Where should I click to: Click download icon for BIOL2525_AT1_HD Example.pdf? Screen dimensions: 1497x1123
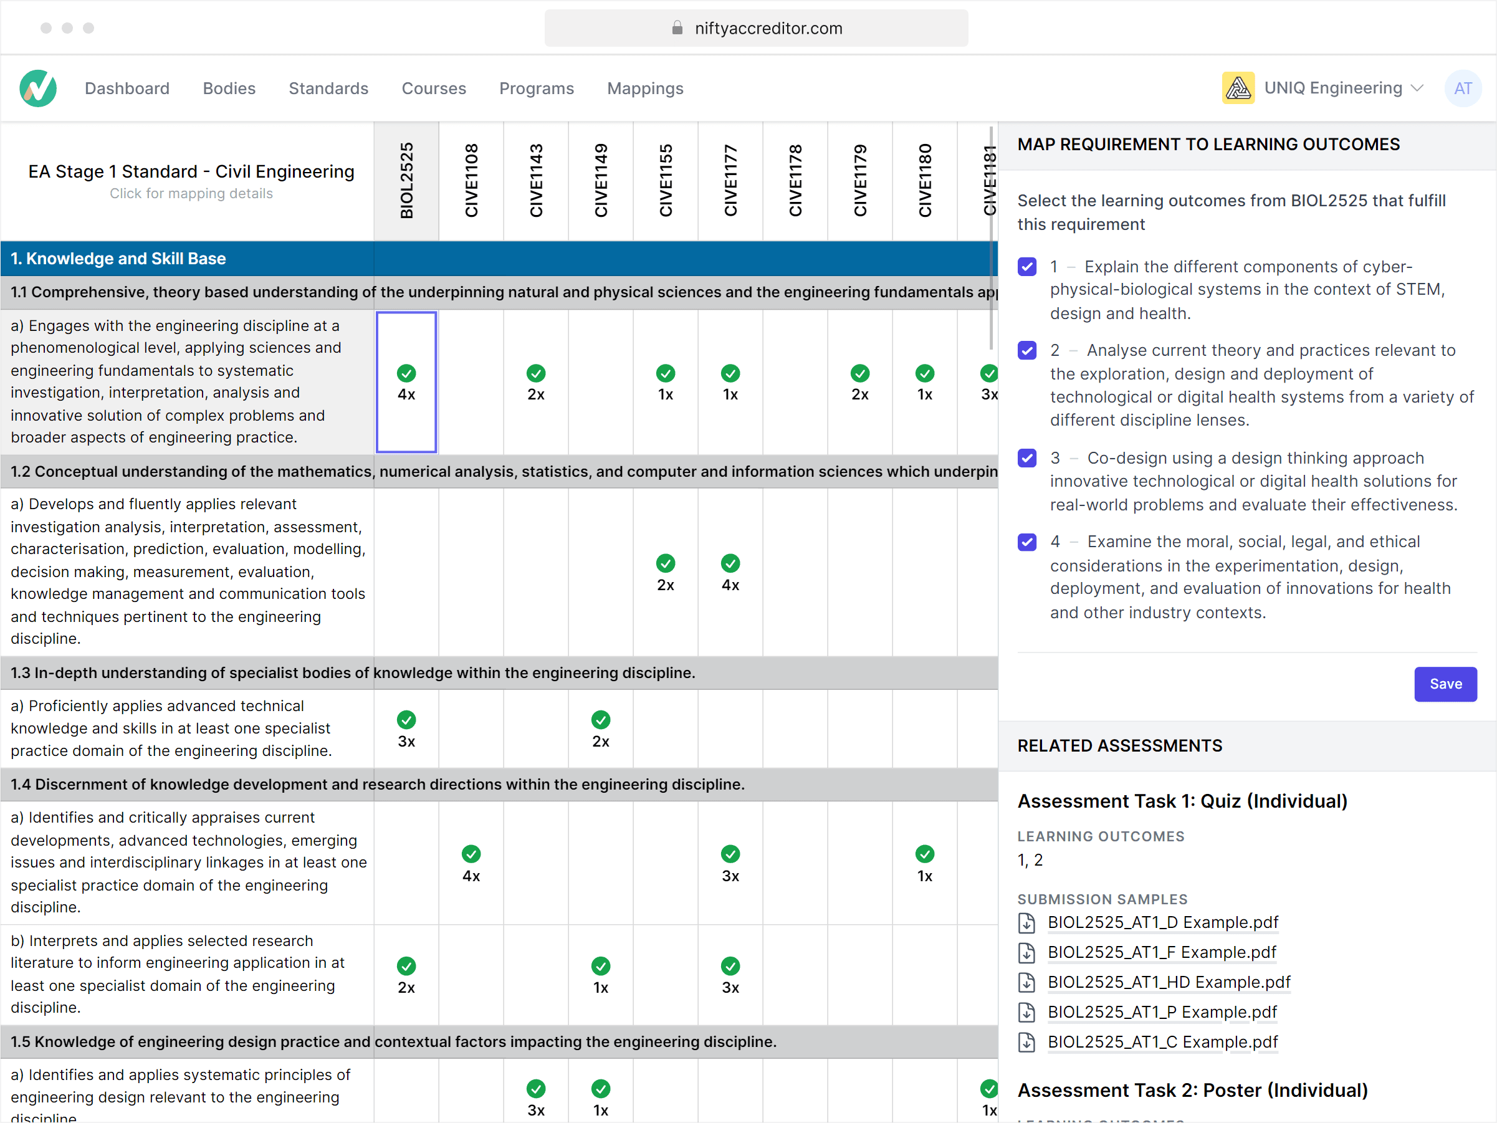[1026, 982]
